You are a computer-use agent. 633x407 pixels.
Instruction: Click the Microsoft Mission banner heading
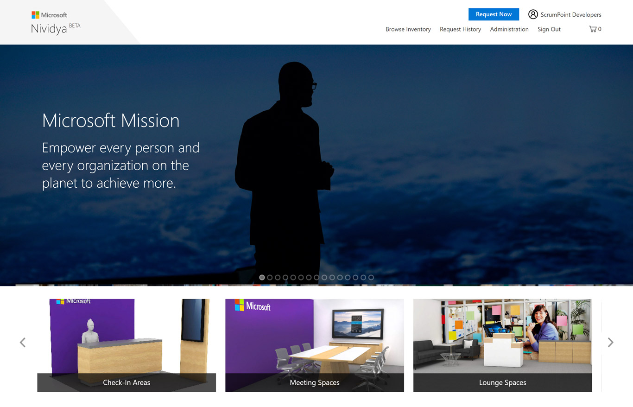[111, 121]
